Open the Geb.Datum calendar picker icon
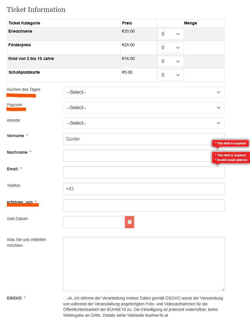 (130, 222)
